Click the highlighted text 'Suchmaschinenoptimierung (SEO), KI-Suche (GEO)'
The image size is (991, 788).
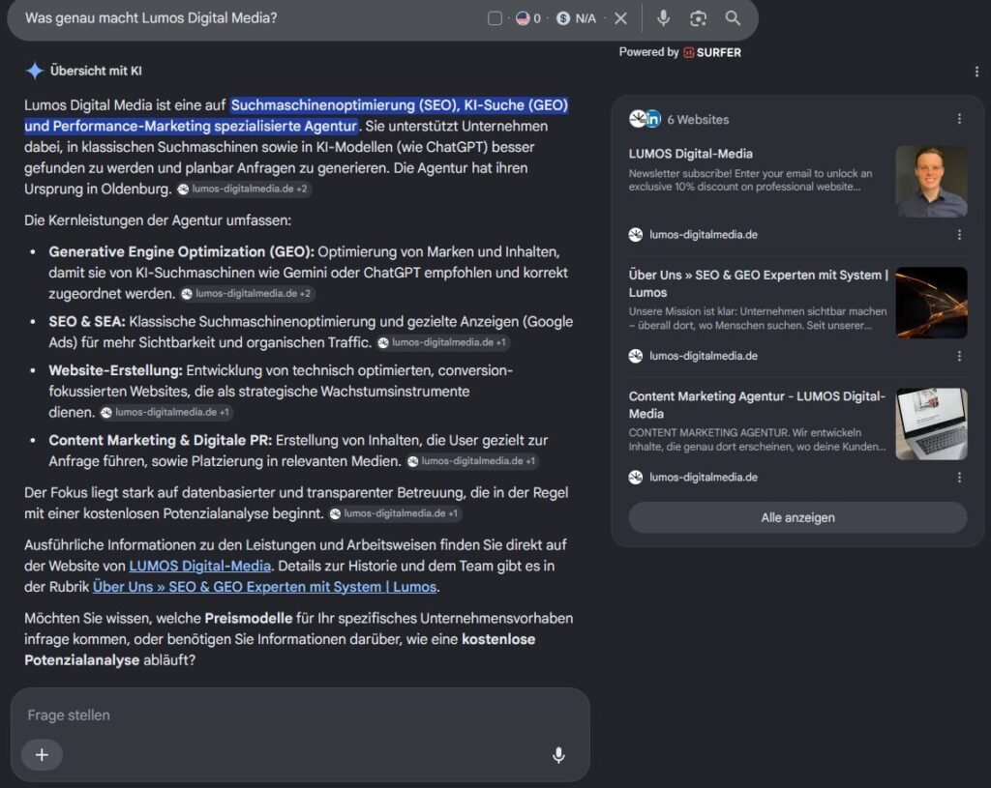pos(400,104)
